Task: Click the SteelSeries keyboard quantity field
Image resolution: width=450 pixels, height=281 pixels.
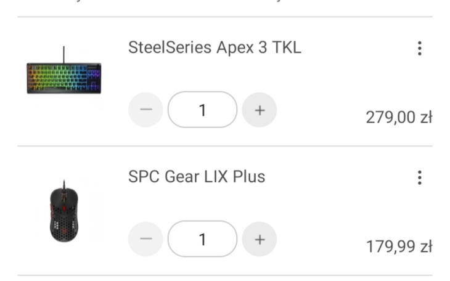Action: pyautogui.click(x=202, y=110)
